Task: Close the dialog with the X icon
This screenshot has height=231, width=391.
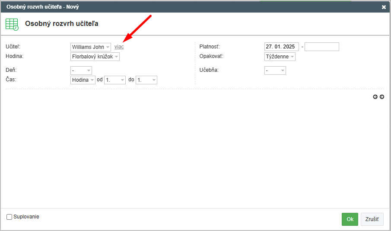Action: (x=384, y=7)
